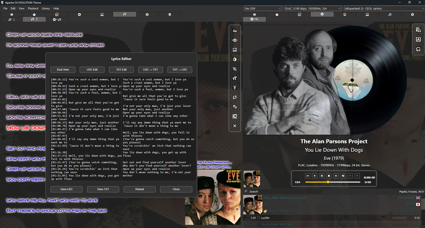Click the yellow seek bar handle

[x=328, y=182]
